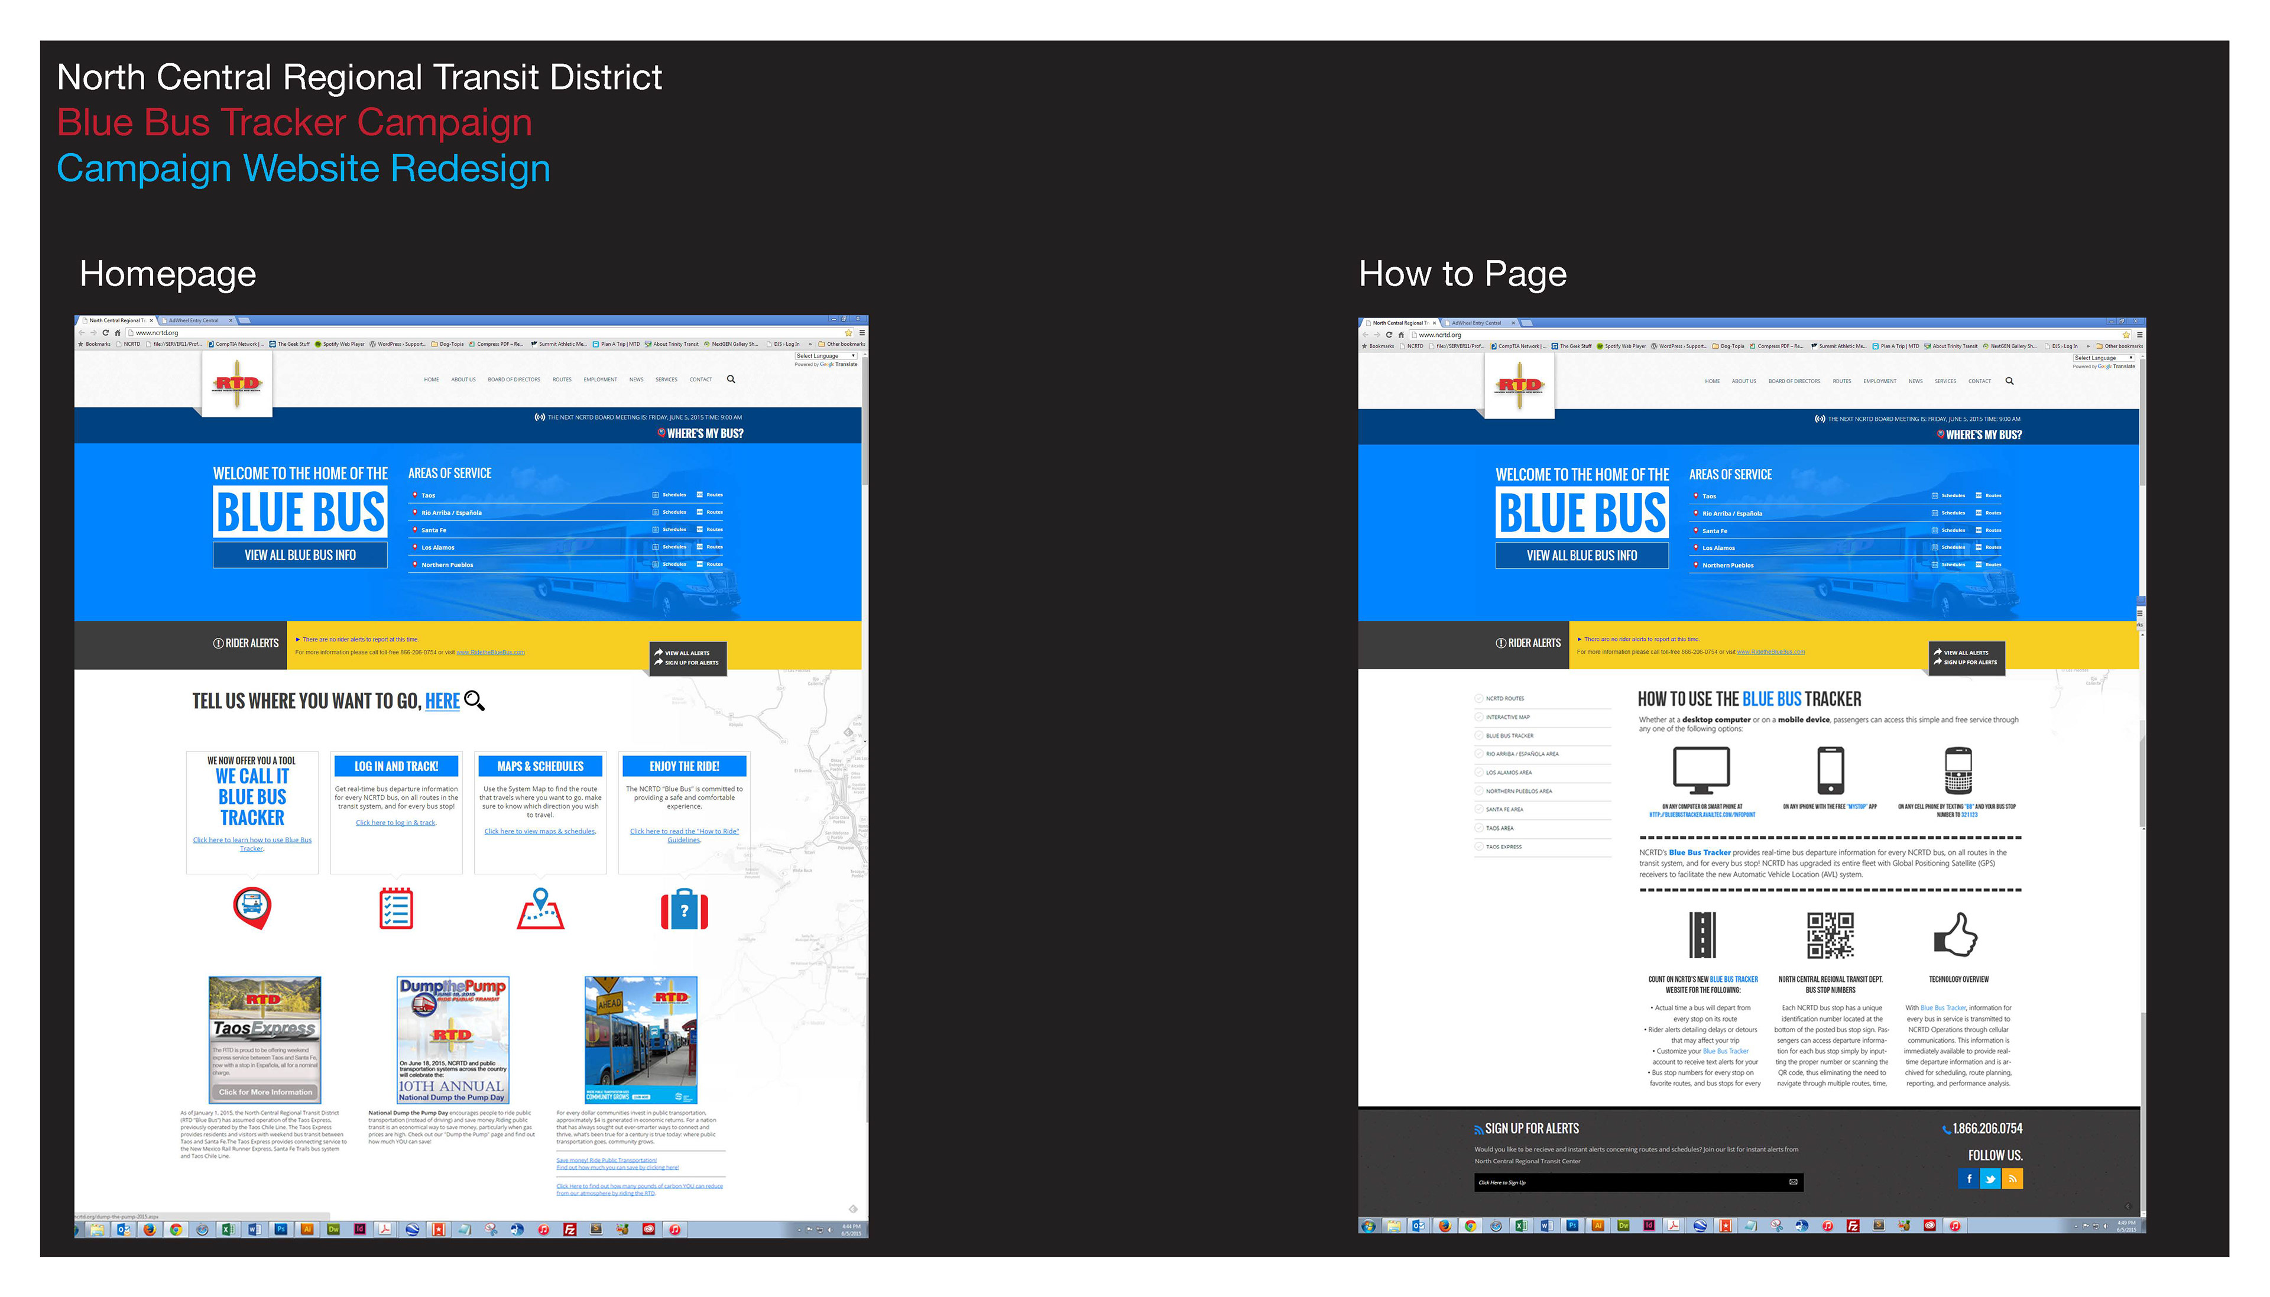The image size is (2270, 1297).
Task: Select EMPLOYMENT in the How to Page navigation
Action: pos(1879,381)
